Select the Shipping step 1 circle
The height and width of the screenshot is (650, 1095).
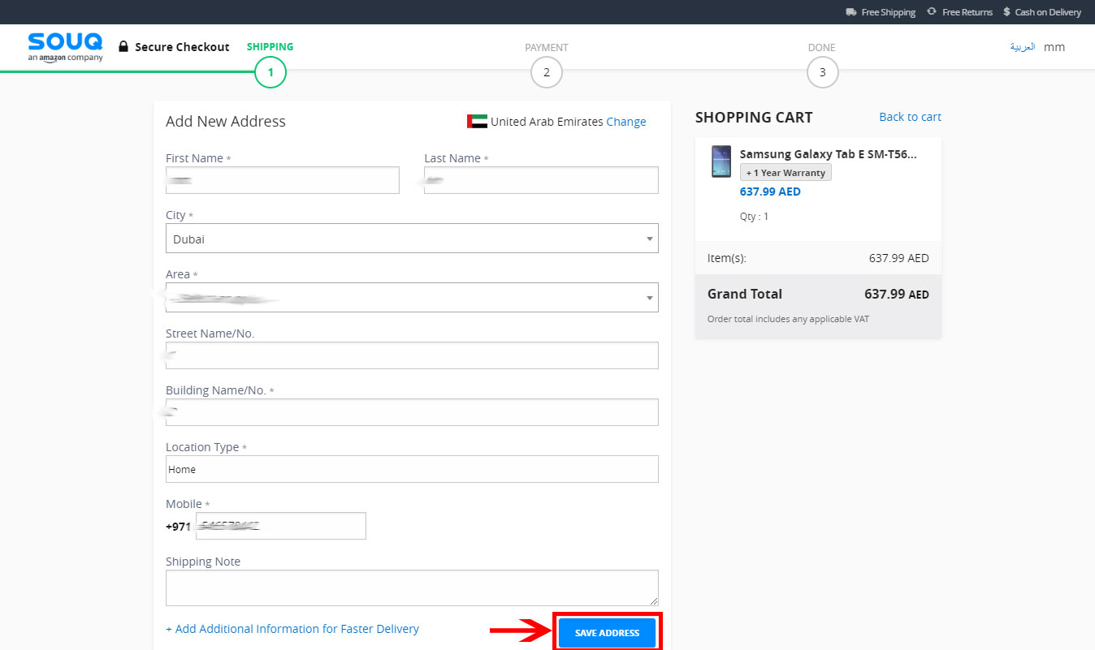[271, 73]
